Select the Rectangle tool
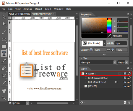This screenshot has height=111, width=133. click(4, 46)
